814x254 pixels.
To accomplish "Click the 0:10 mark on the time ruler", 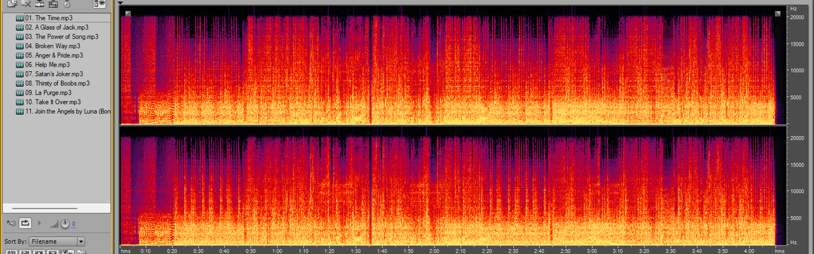I will (x=146, y=250).
